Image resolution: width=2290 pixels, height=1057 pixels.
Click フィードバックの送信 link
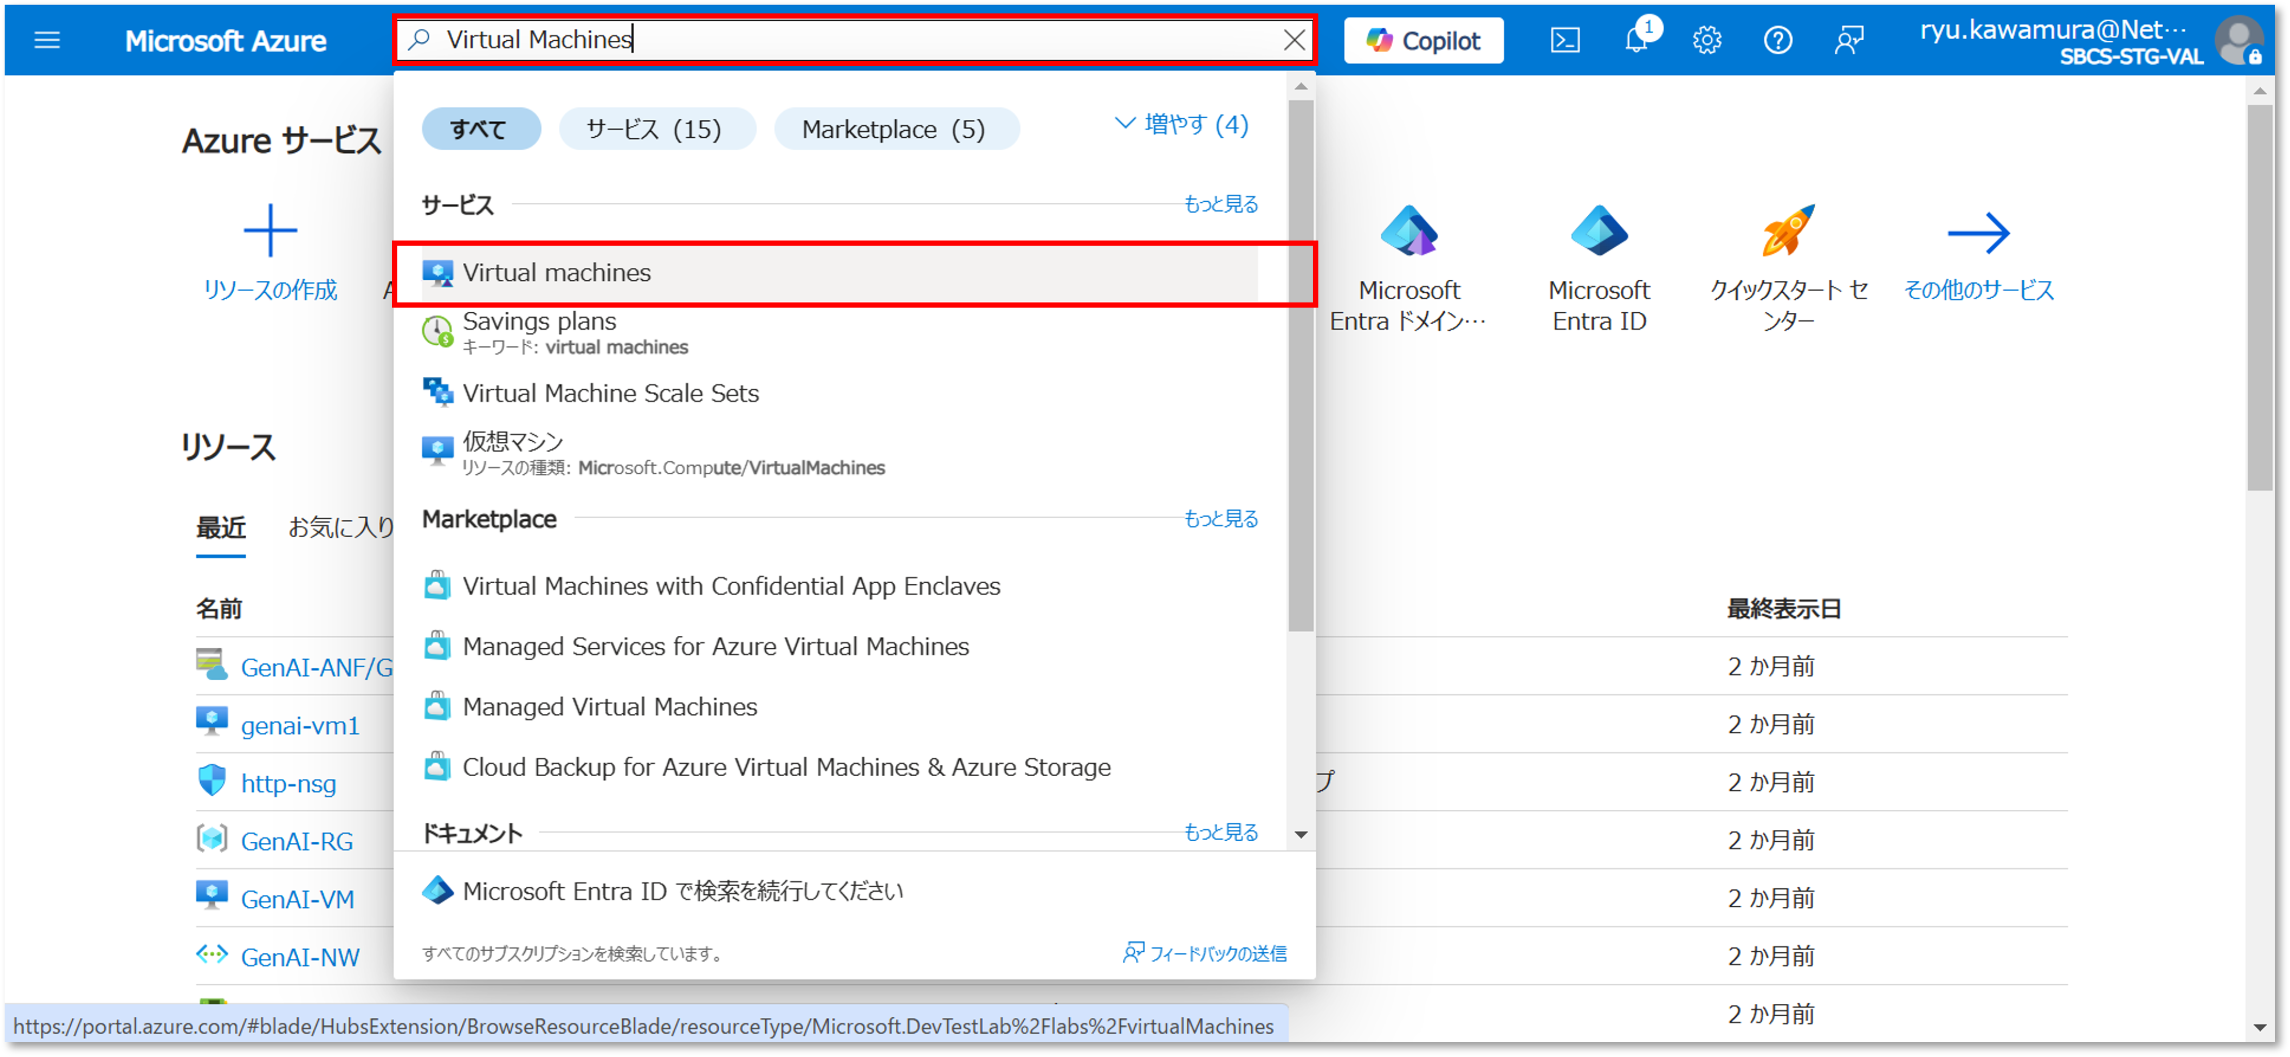coord(1205,954)
